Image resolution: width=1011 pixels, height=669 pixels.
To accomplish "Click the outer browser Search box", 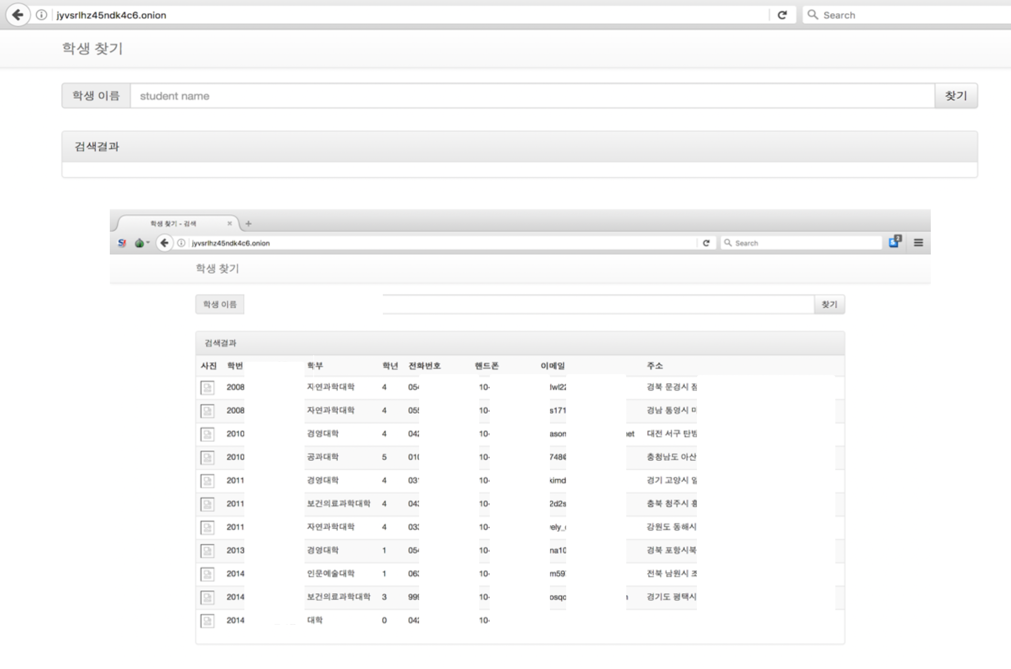I will click(907, 15).
